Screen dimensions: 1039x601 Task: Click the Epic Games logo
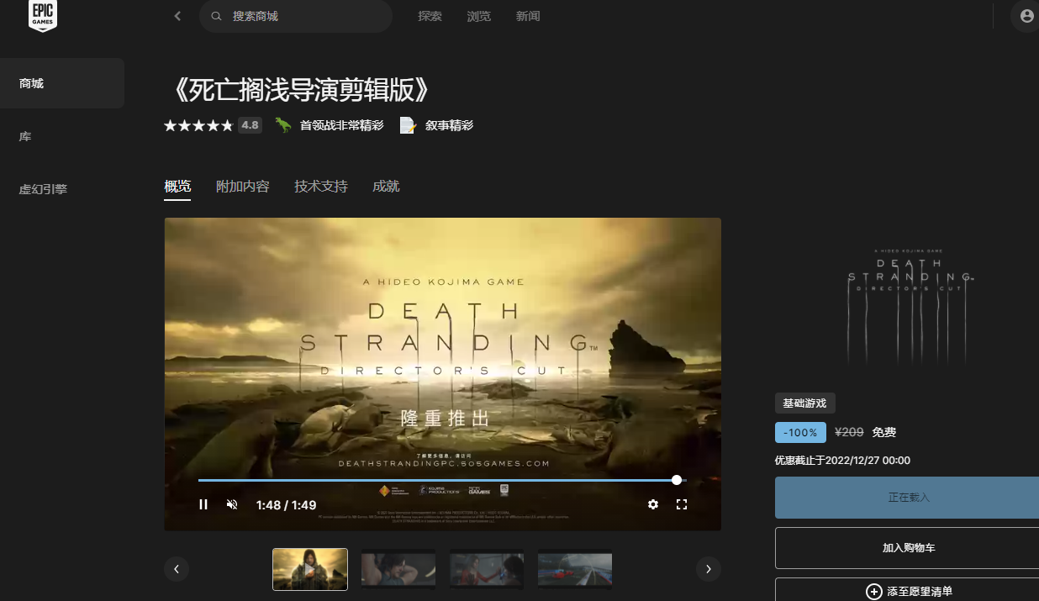[x=43, y=15]
